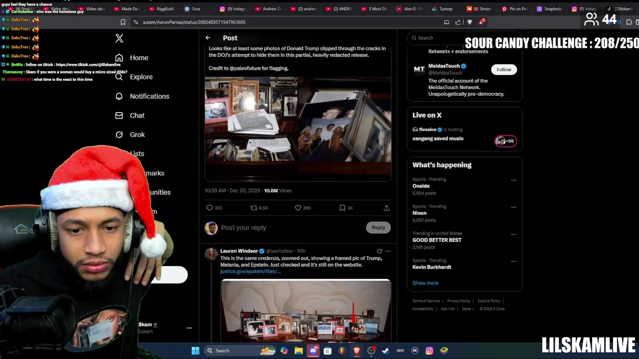
Task: Click Show more under What's happening
Action: [425, 283]
